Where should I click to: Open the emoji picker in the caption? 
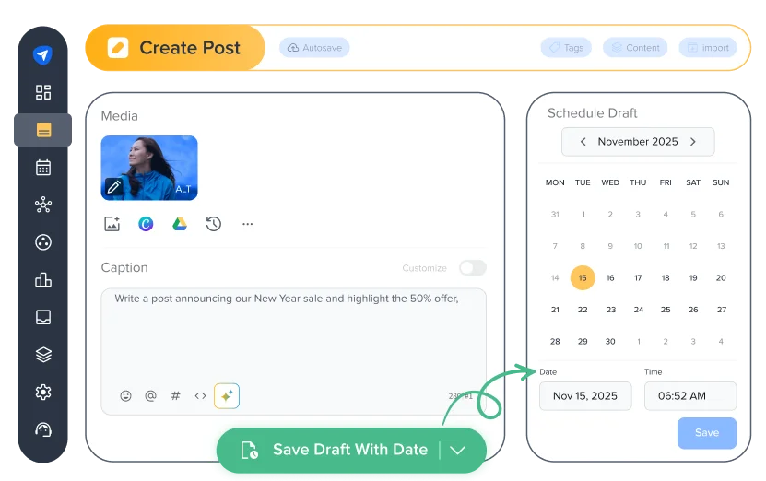126,396
